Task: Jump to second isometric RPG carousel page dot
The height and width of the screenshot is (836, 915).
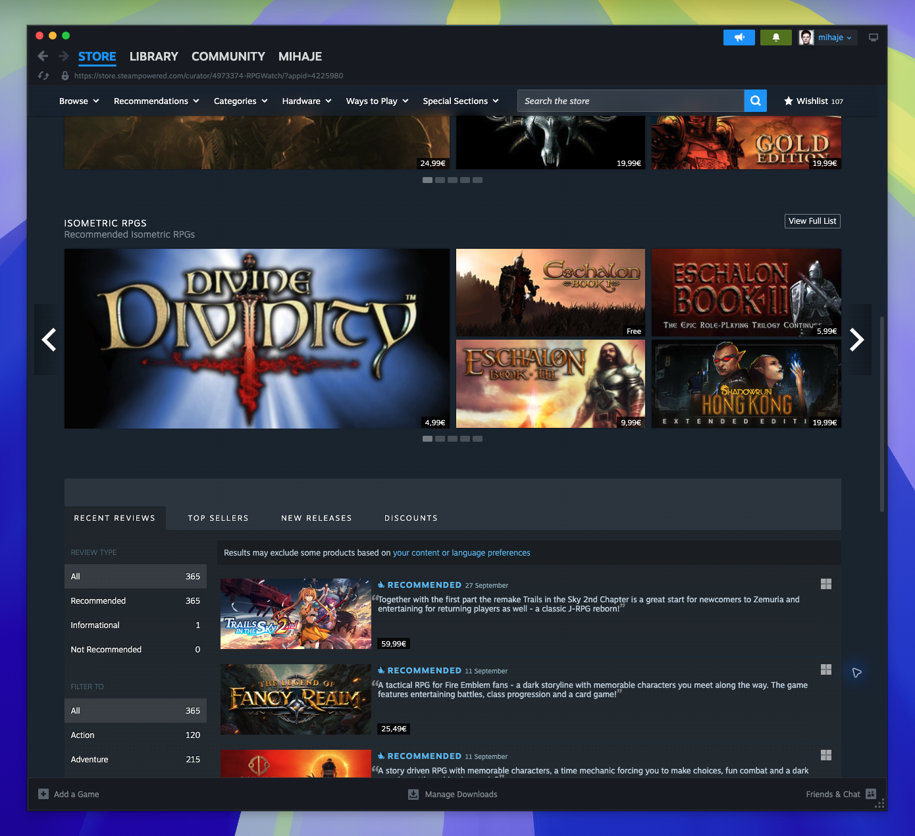Action: click(440, 438)
